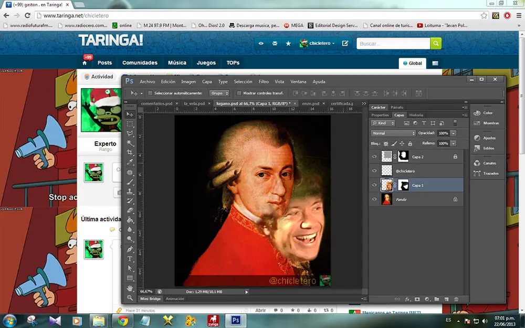
Task: Select the Horizontal Type tool
Action: [130, 259]
